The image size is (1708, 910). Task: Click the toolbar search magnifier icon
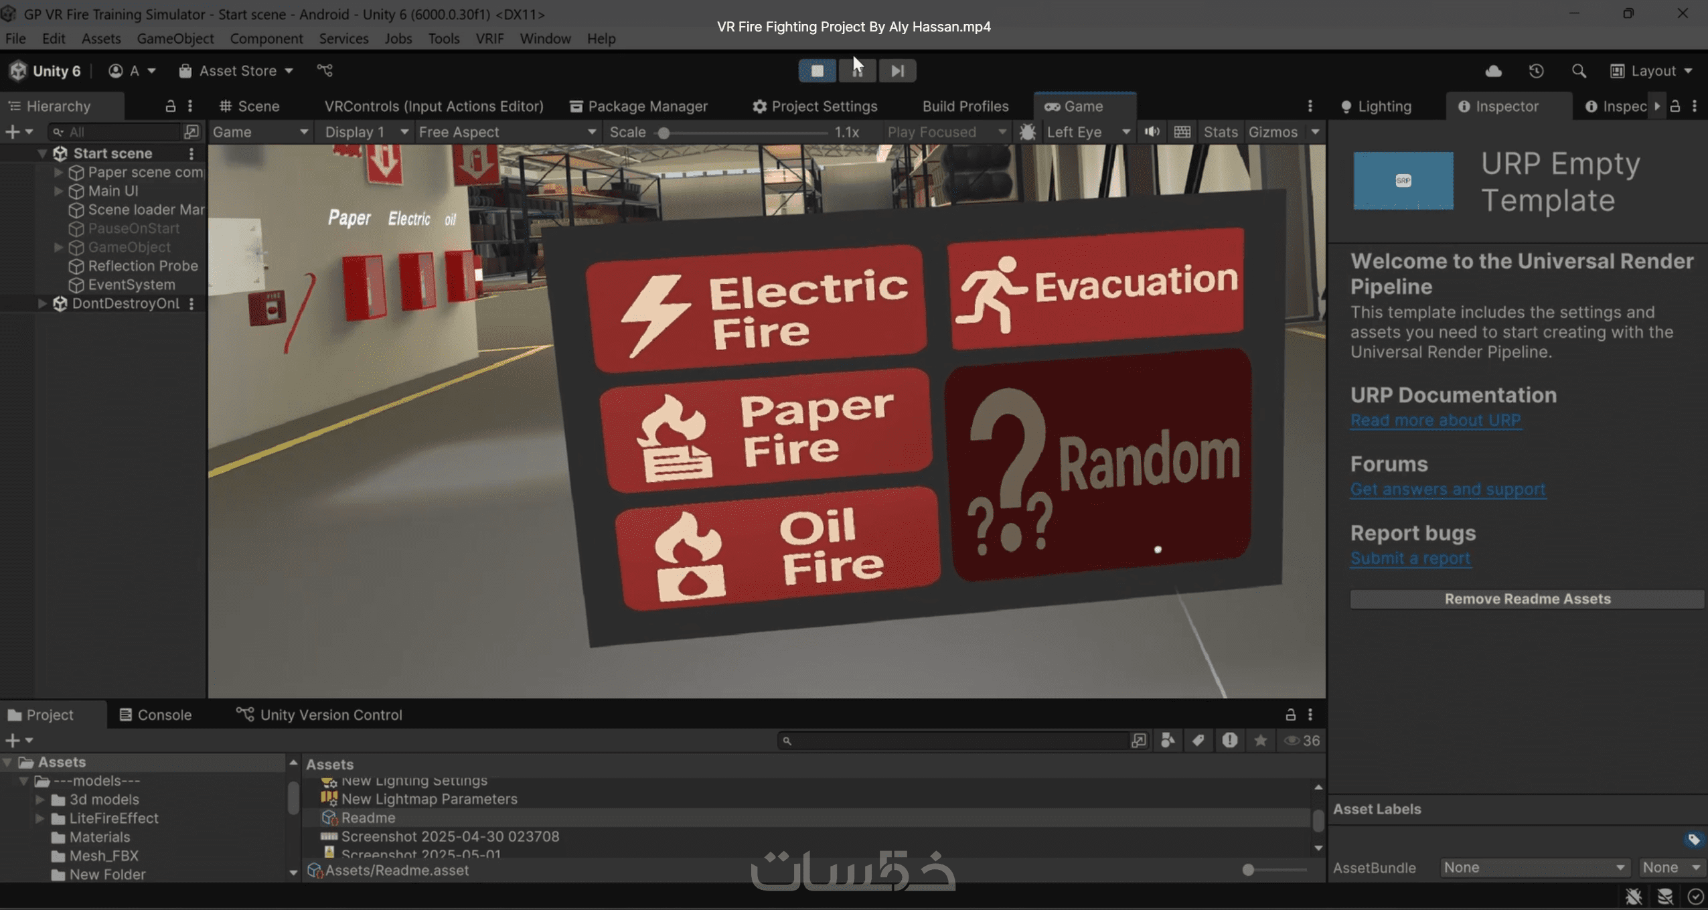[x=1578, y=71]
